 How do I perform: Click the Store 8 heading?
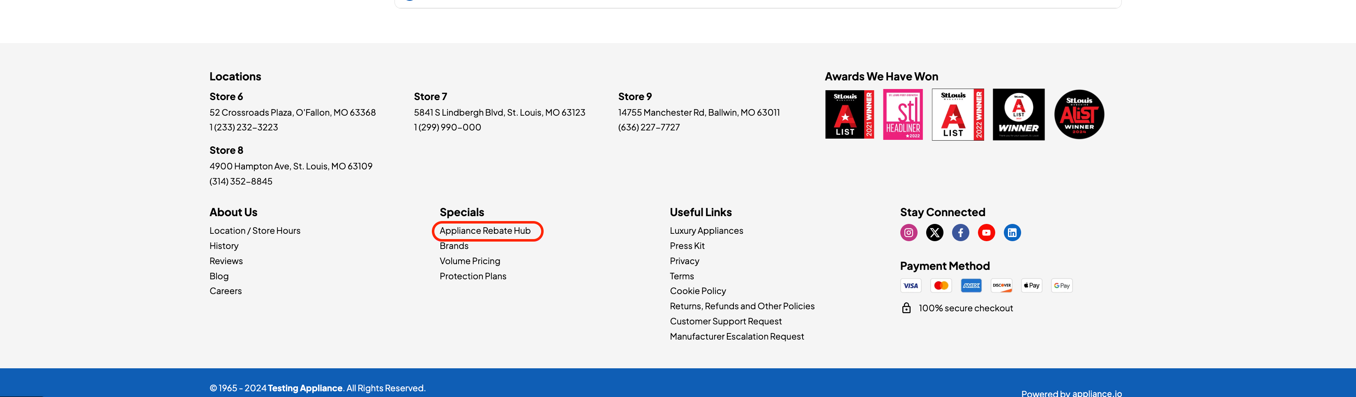click(226, 150)
